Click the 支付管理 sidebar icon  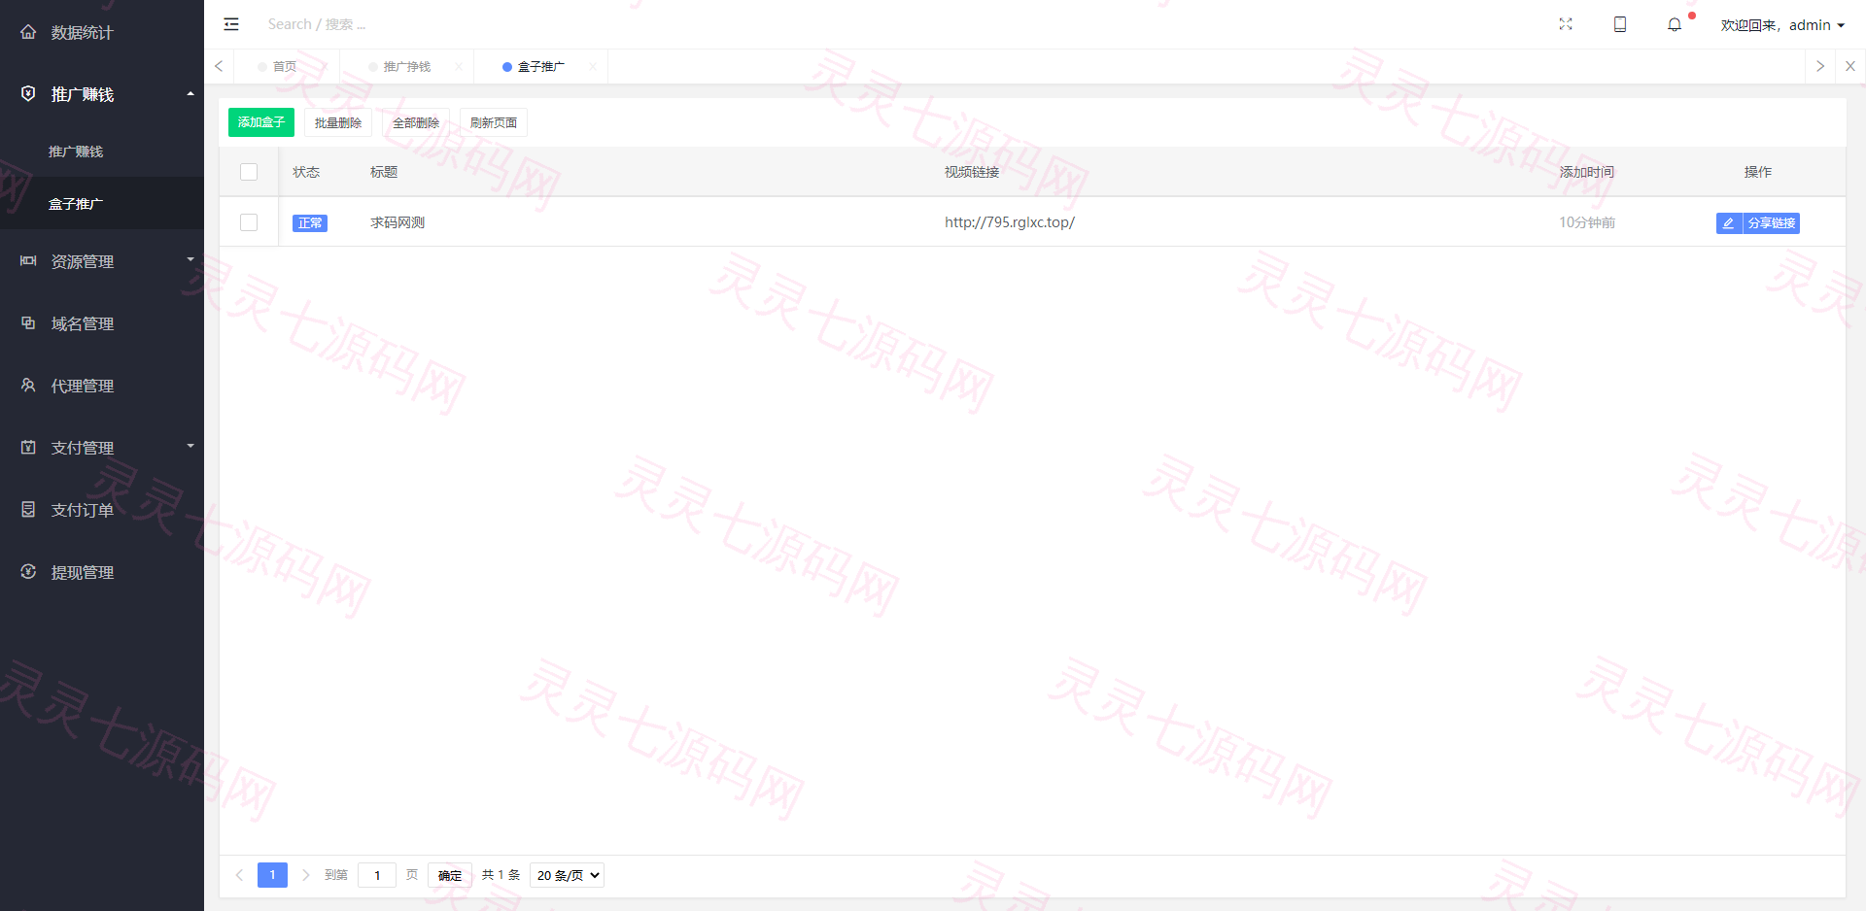point(28,448)
